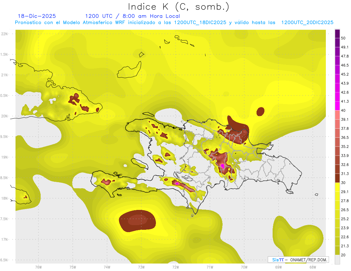Click the '17N' latitude label
Screen dimensions: 351x271
(5, 240)
